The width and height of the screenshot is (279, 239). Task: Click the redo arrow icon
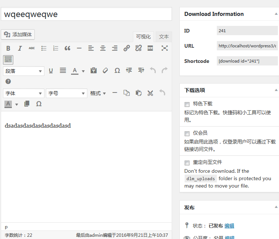[x=164, y=70]
